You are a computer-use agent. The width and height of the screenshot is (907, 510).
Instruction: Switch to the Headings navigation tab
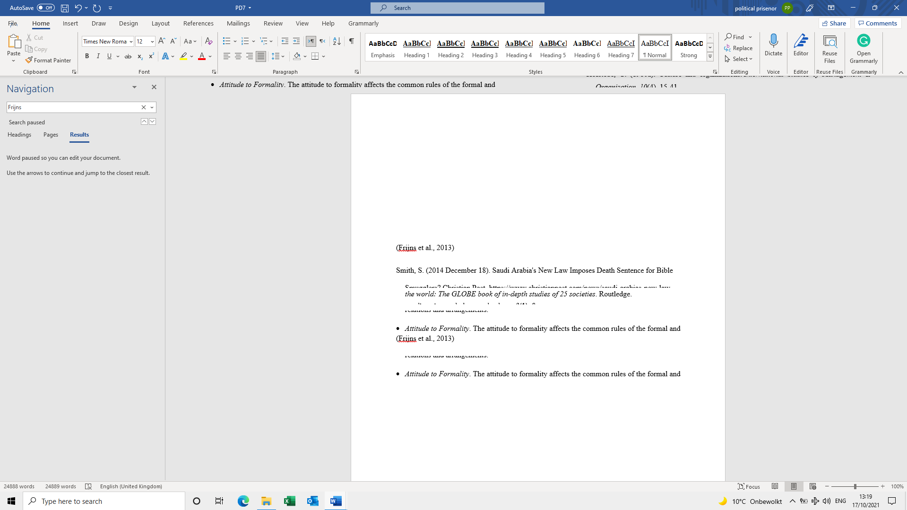click(x=19, y=135)
